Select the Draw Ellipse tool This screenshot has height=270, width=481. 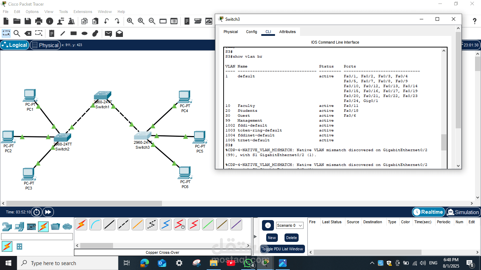tap(85, 33)
